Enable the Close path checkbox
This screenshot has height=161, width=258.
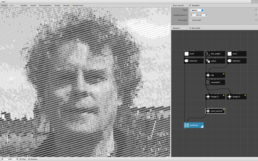pos(190,20)
